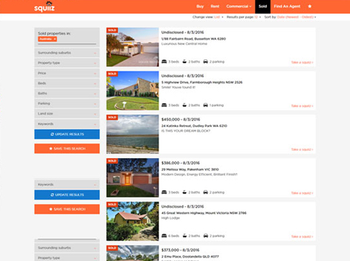The width and height of the screenshot is (350, 261).
Task: Open favorites star icon in header
Action: click(x=310, y=6)
